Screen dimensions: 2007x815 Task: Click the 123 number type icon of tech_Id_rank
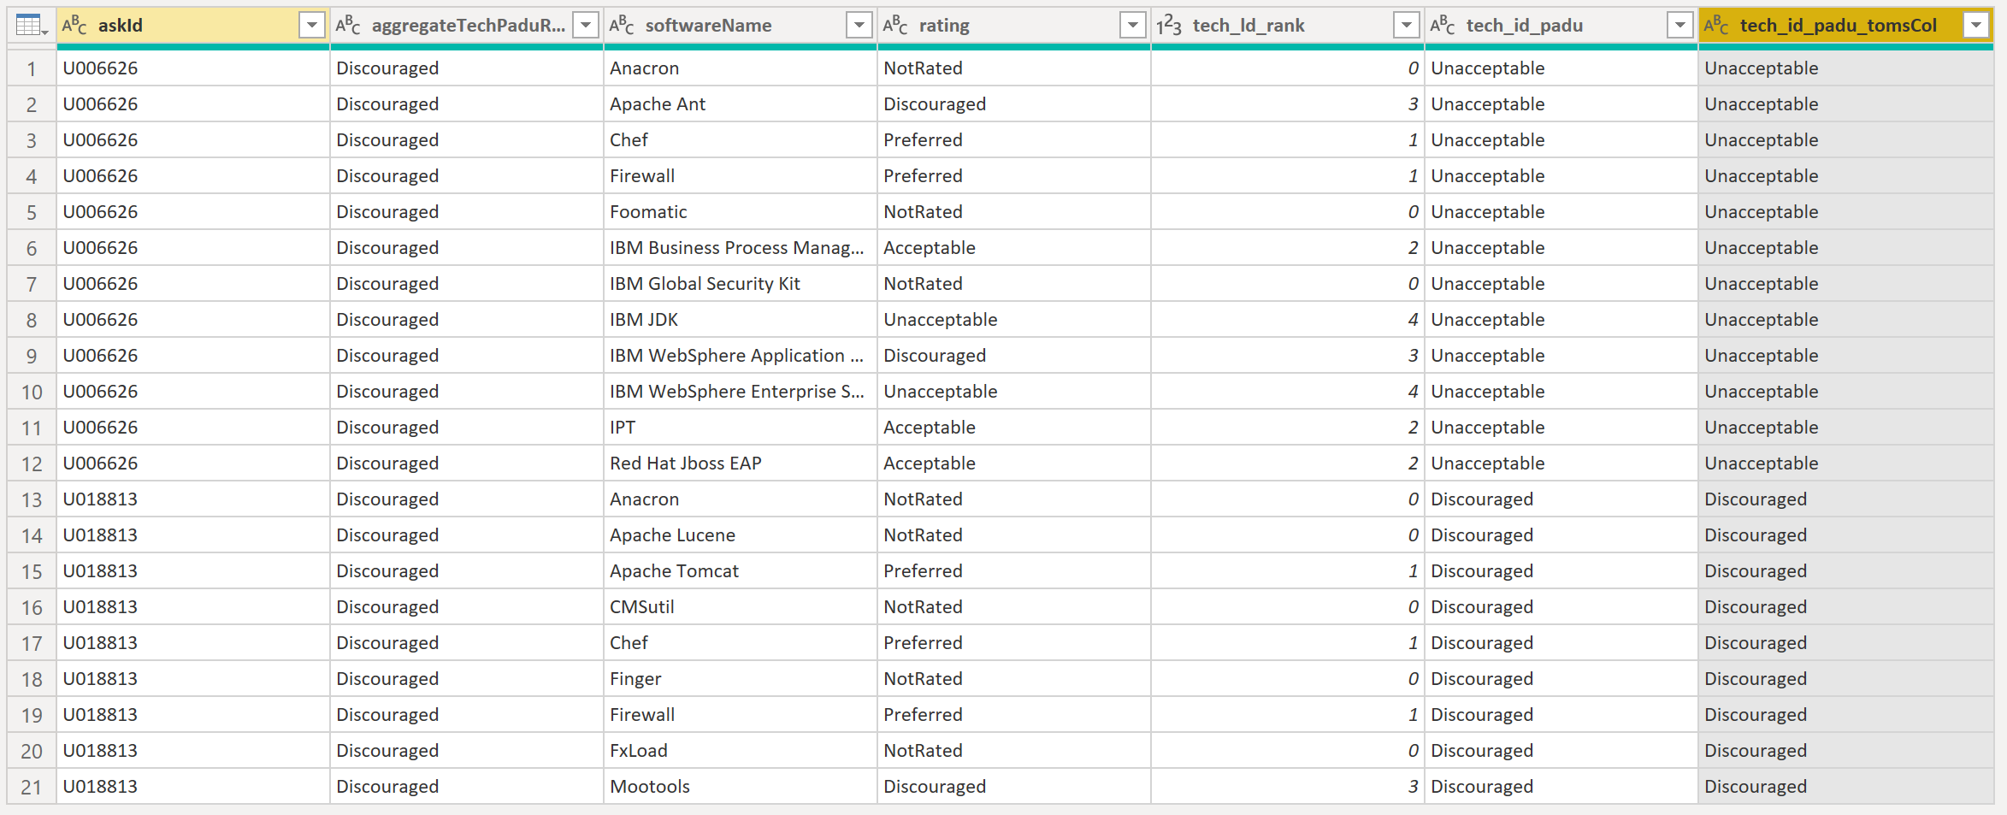pyautogui.click(x=1169, y=26)
